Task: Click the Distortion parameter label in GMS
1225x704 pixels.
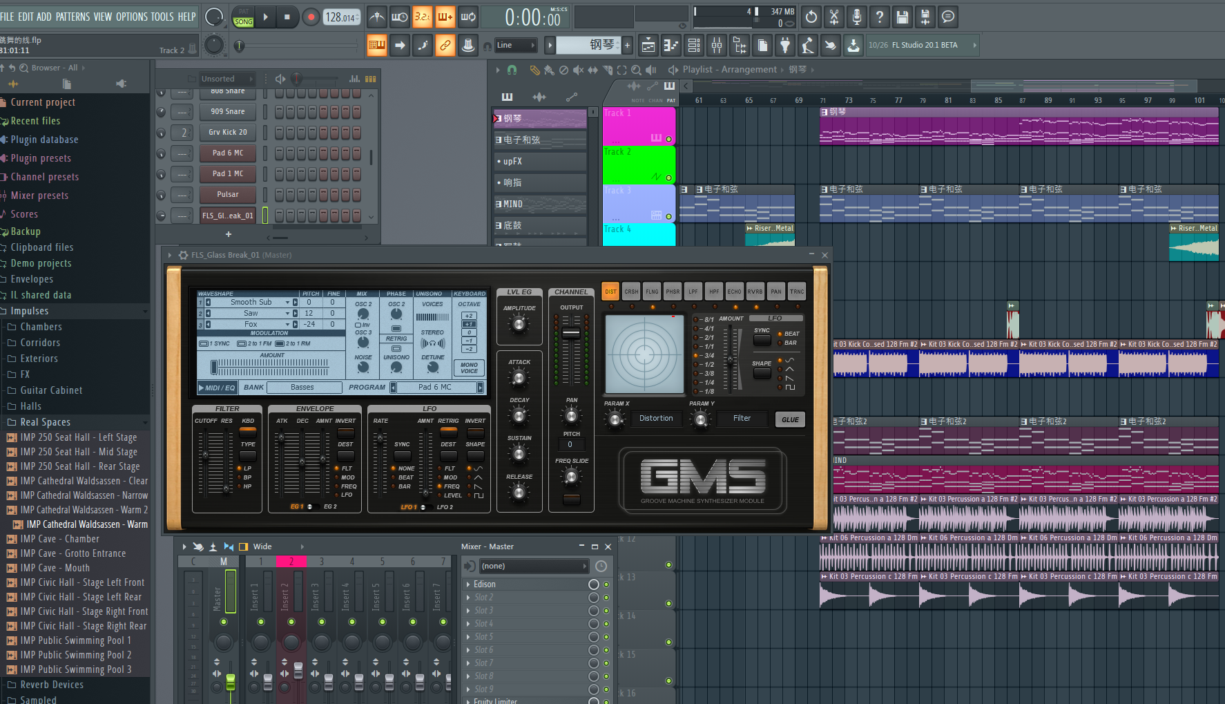Action: (x=656, y=418)
